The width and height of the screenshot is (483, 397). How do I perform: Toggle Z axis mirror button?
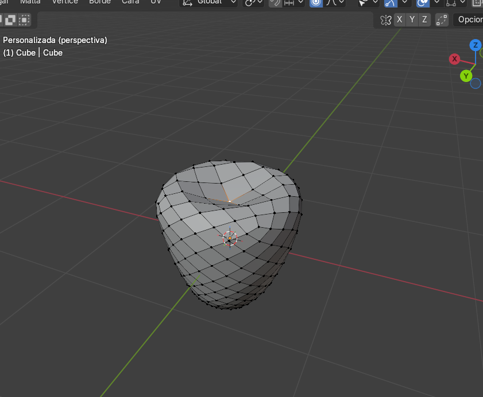[x=424, y=20]
